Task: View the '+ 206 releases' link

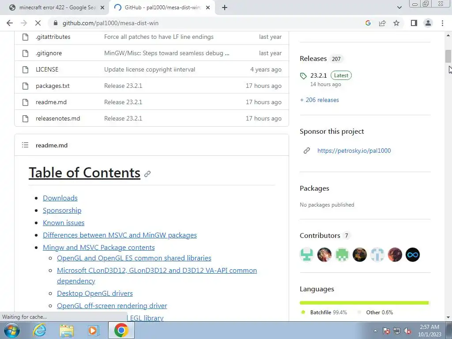Action: coord(320,100)
